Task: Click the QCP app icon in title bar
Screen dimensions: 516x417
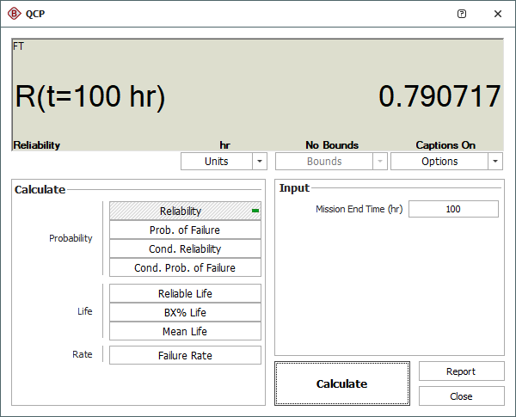Action: point(14,14)
